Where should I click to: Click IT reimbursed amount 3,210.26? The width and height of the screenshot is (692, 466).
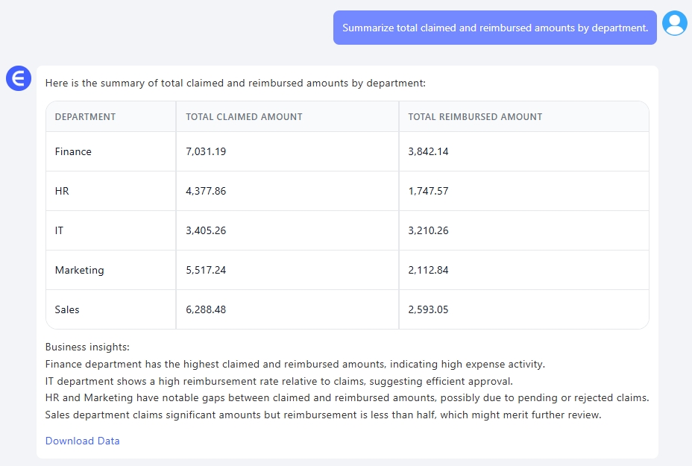tap(428, 230)
